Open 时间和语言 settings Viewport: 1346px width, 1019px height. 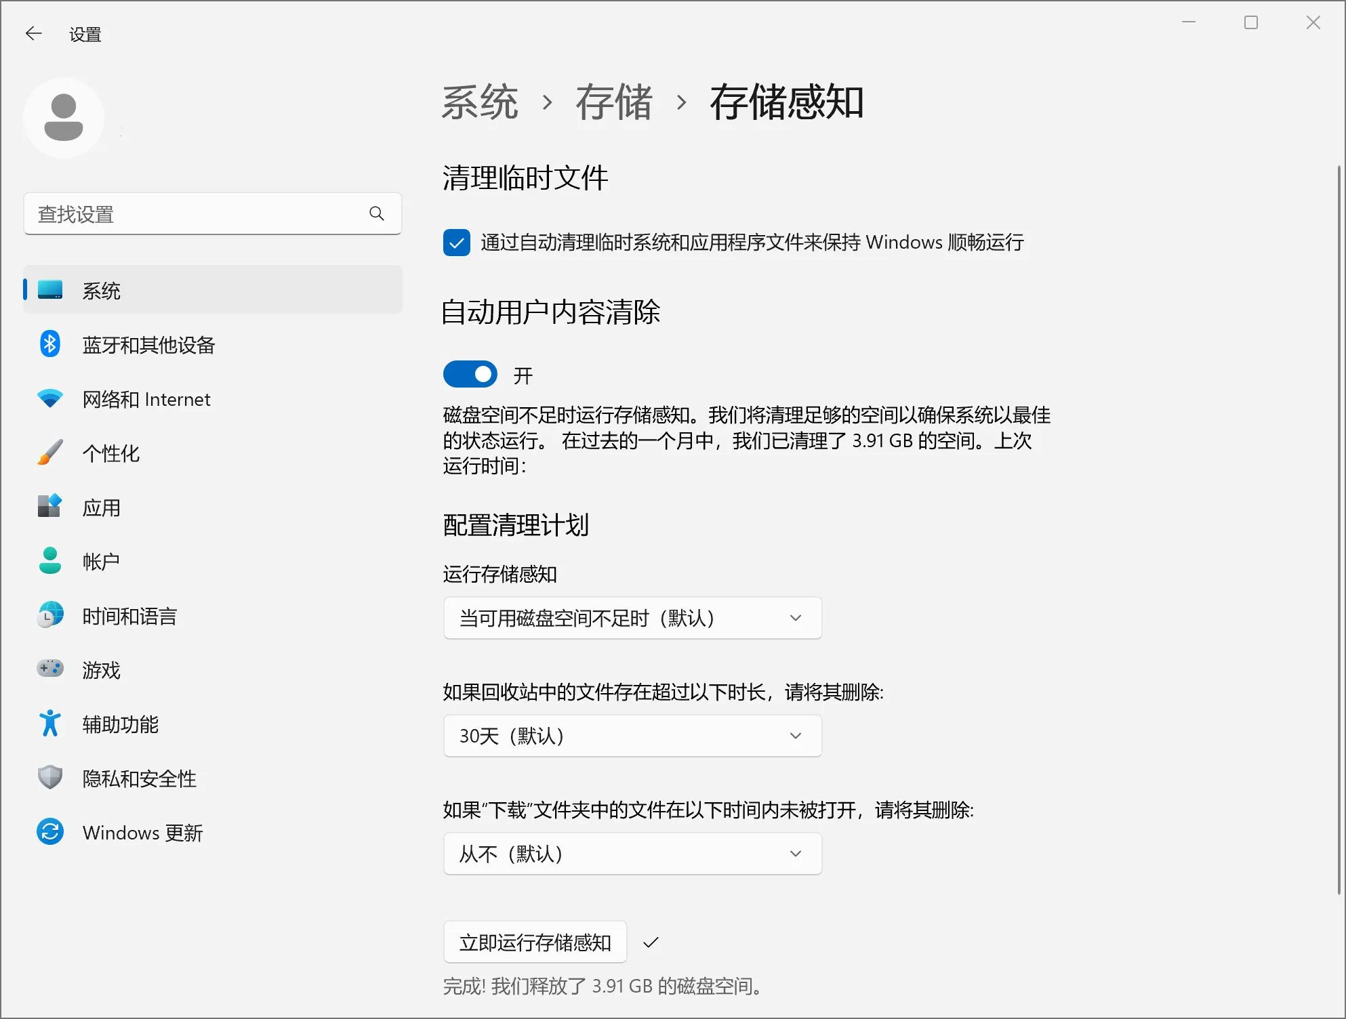point(213,615)
